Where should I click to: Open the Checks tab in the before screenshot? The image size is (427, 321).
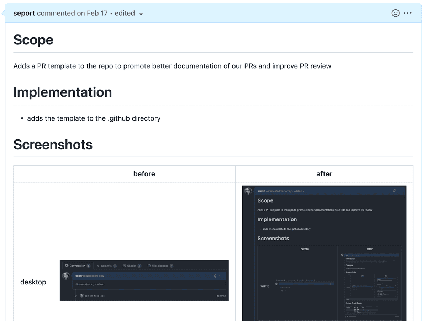point(131,266)
